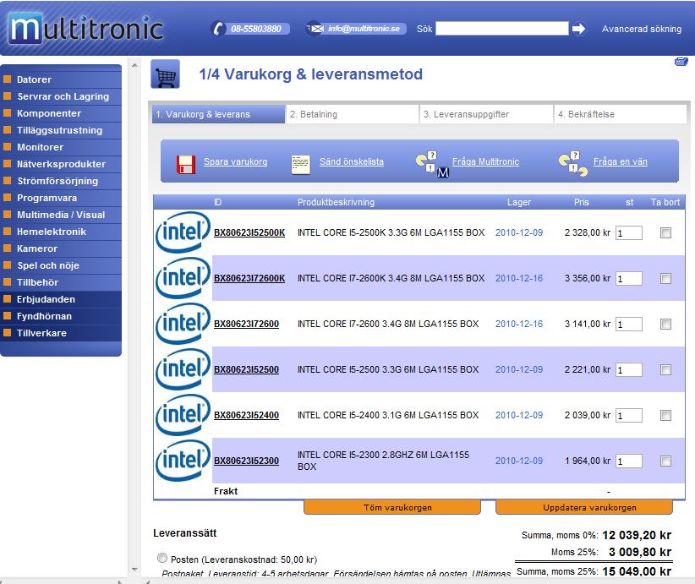
Task: Tick remove checkbox for i5-2400
Action: click(x=665, y=415)
